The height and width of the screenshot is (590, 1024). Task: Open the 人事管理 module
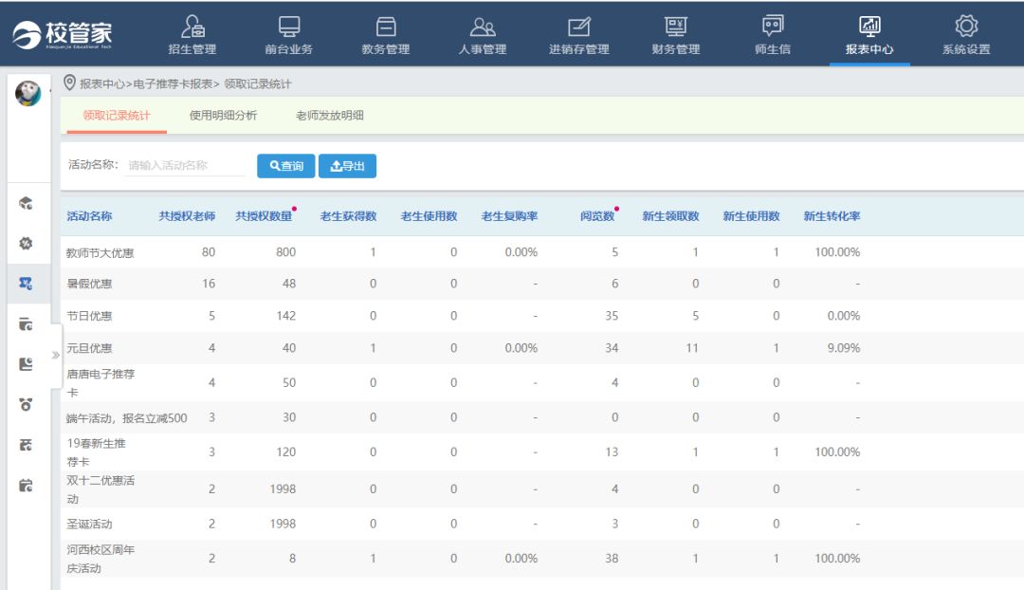(x=483, y=35)
